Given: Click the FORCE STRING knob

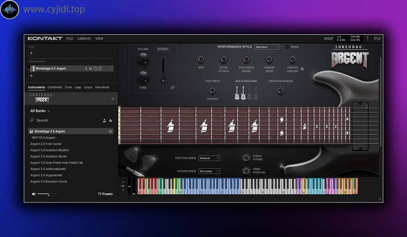Looking at the screenshot, I should point(246,158).
